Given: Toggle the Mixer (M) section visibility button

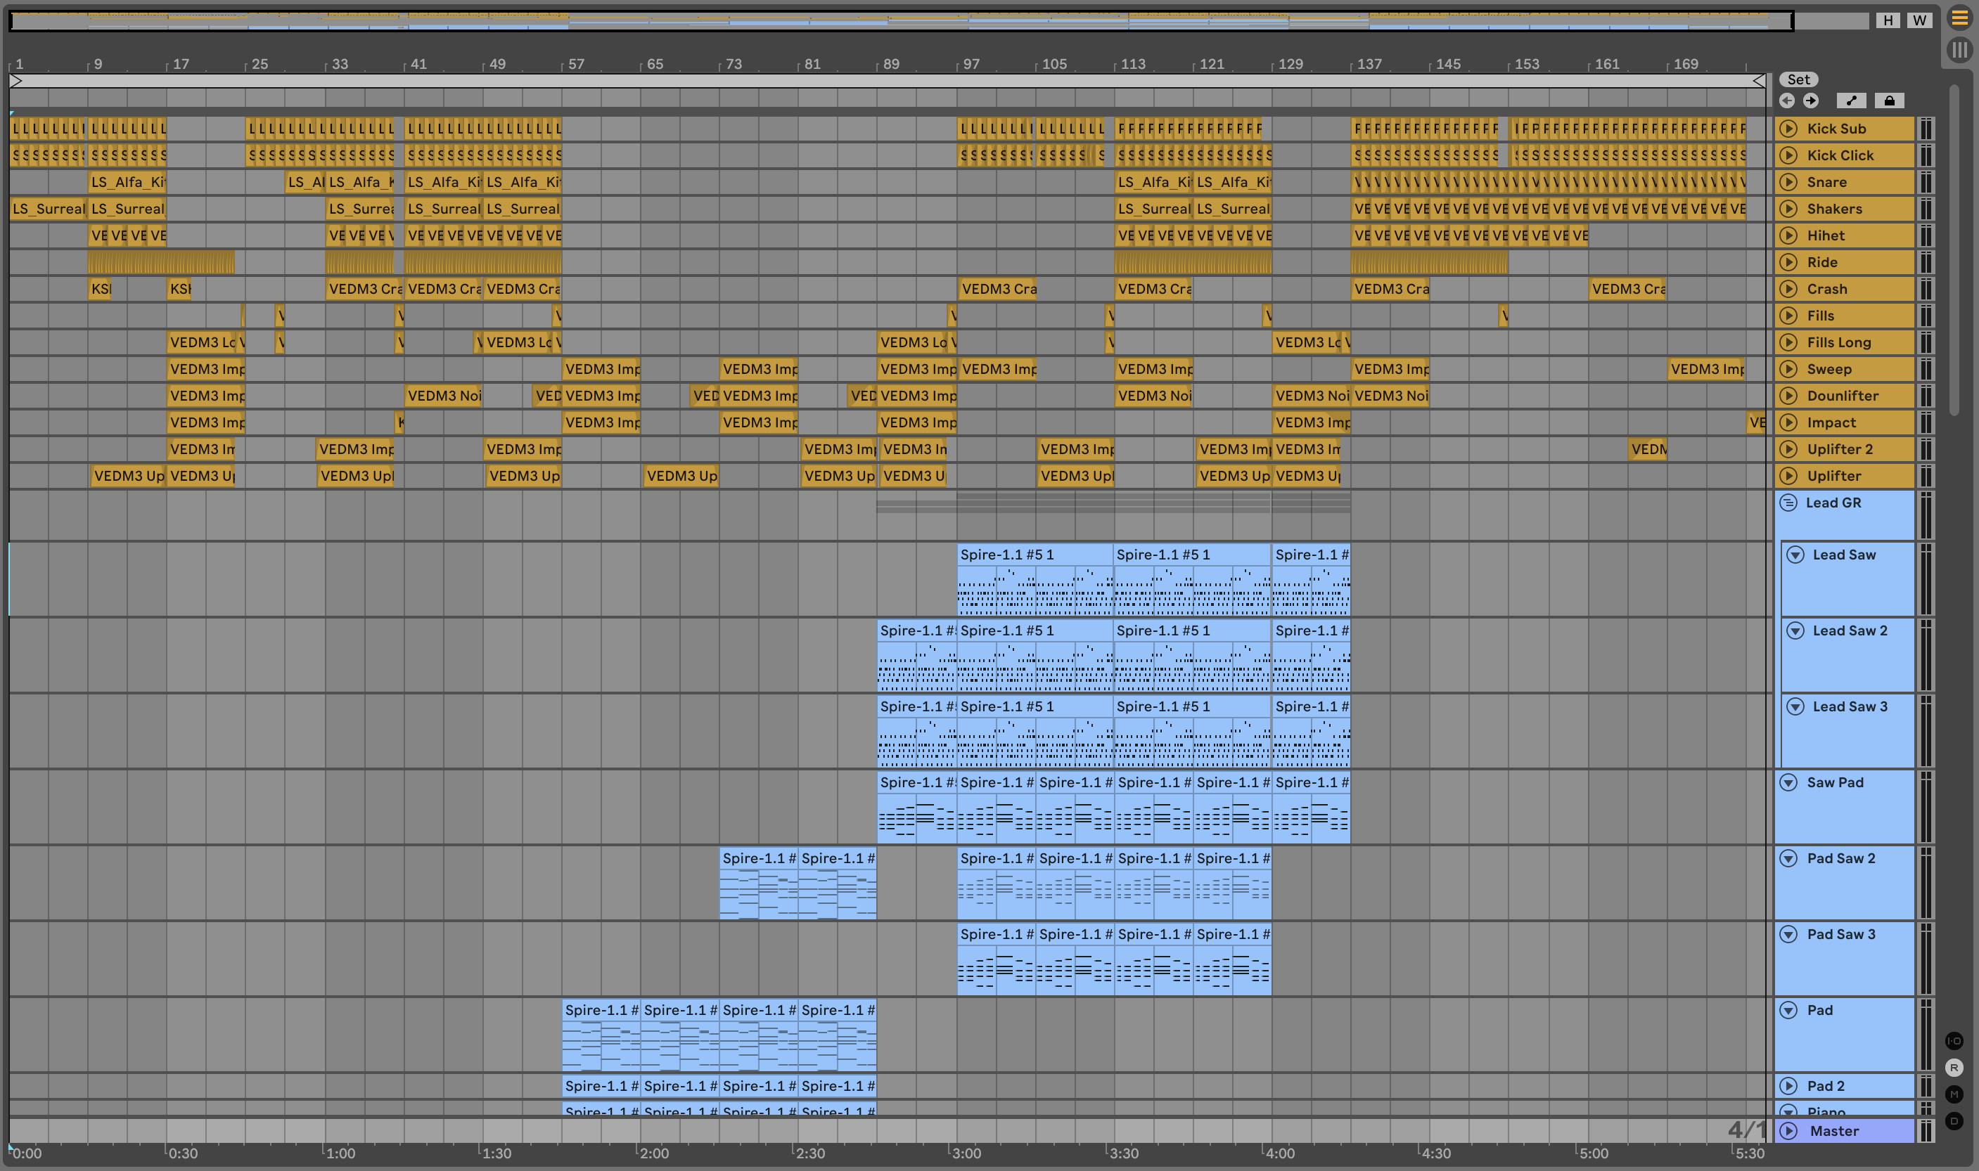Looking at the screenshot, I should [1954, 1094].
